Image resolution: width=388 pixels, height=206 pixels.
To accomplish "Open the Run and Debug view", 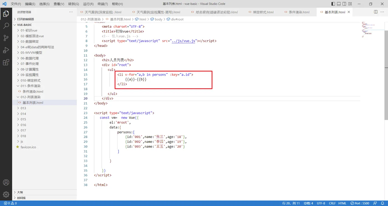I will (6, 50).
